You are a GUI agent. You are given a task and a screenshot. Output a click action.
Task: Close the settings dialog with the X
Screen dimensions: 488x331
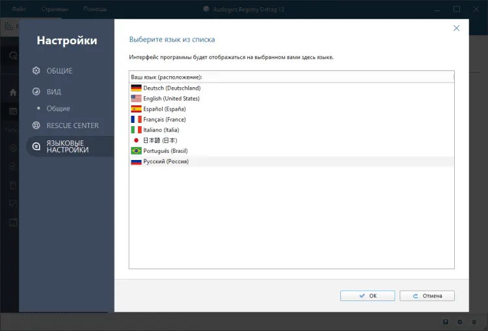[x=456, y=29]
